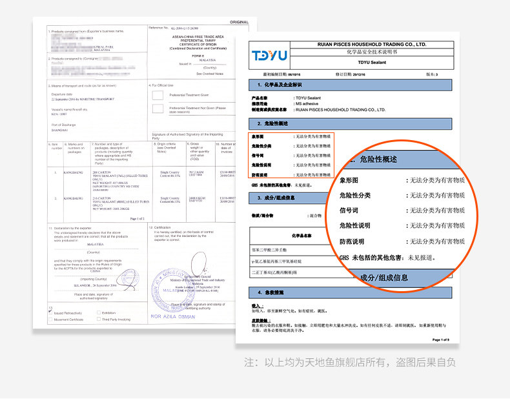The height and width of the screenshot is (399, 510).
Task: Click the '11. Declaration by the exporter' heading
Action: [70, 229]
